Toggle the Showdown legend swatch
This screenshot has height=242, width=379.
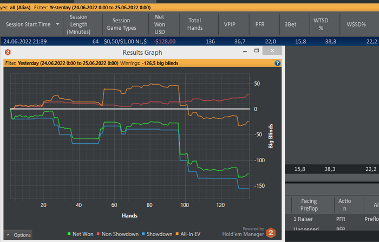[143, 234]
